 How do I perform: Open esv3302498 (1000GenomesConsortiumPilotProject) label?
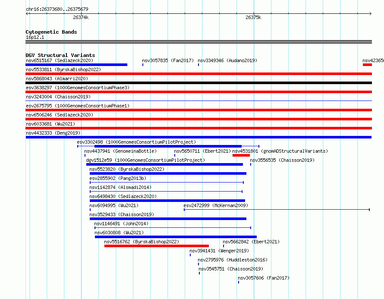[x=136, y=142]
